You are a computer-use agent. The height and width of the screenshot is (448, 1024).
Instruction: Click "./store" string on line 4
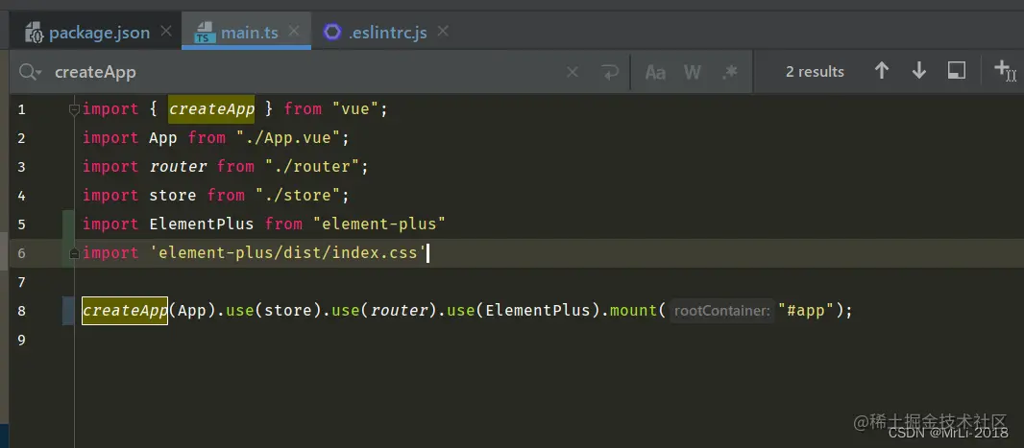(299, 195)
